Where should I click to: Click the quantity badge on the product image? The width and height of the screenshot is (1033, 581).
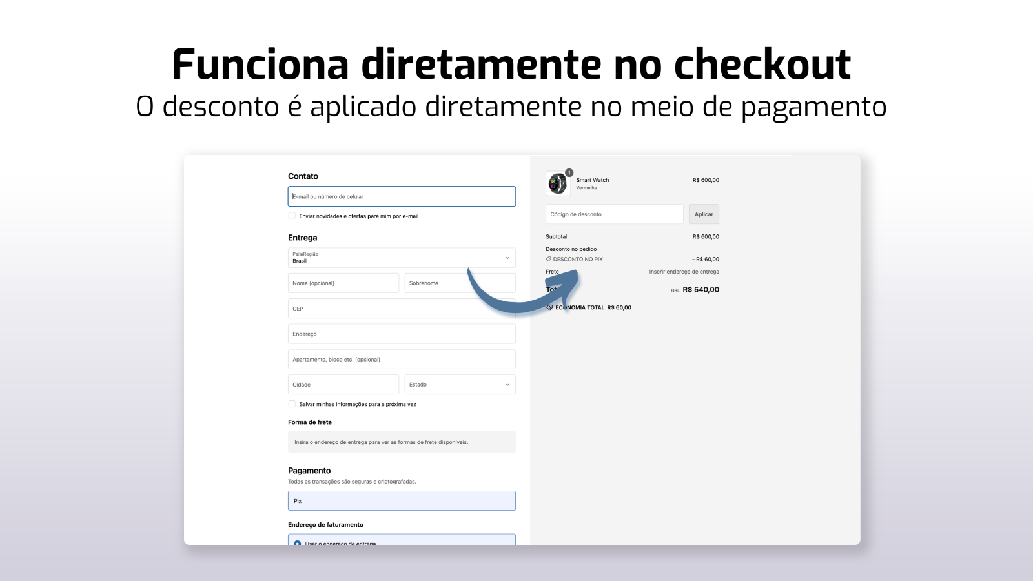(569, 172)
